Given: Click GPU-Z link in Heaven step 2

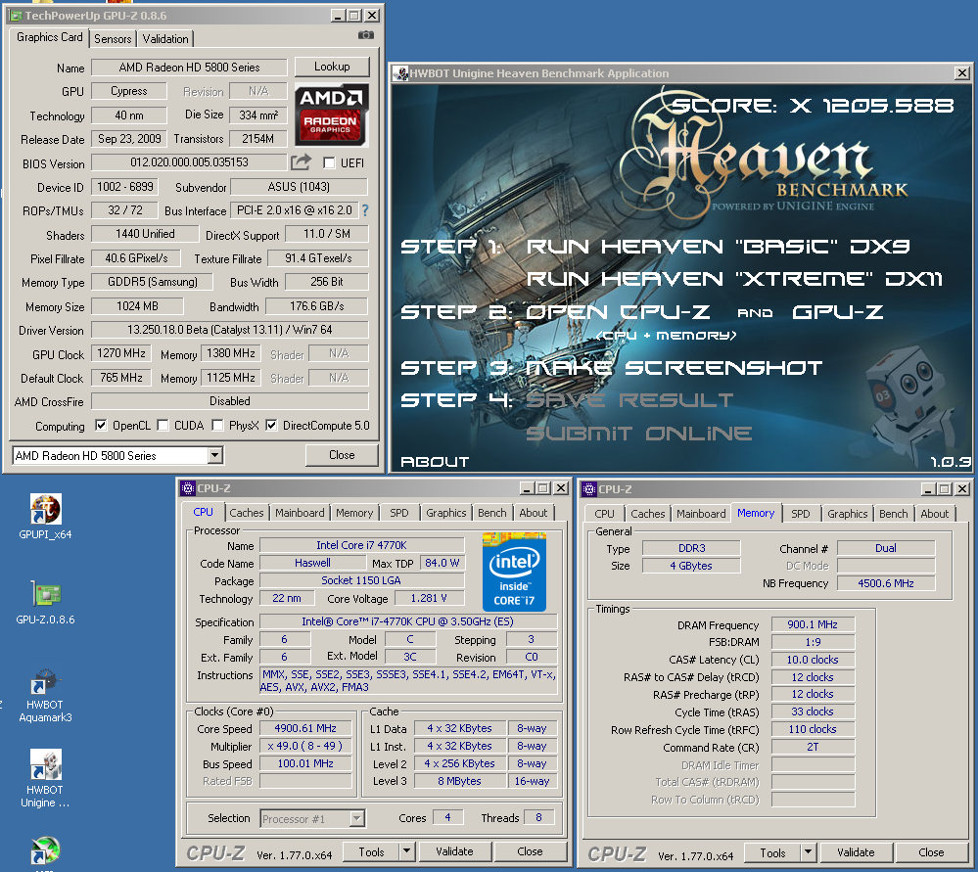Looking at the screenshot, I should coord(838,312).
